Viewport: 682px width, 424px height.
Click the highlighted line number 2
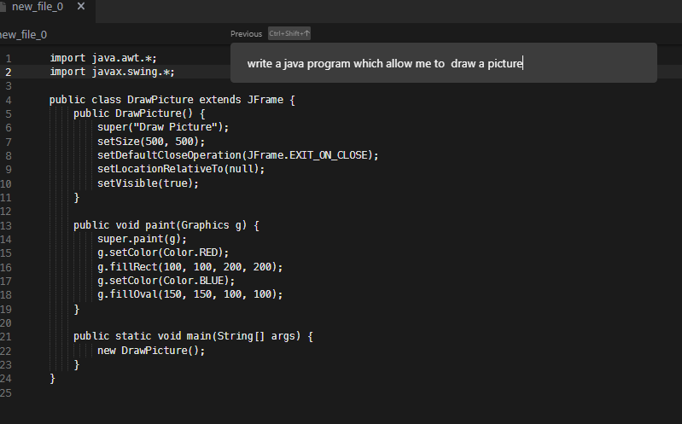pyautogui.click(x=8, y=72)
